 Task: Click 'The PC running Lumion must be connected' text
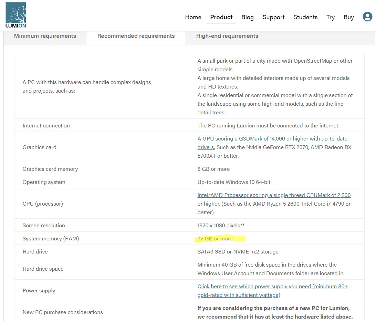268,125
